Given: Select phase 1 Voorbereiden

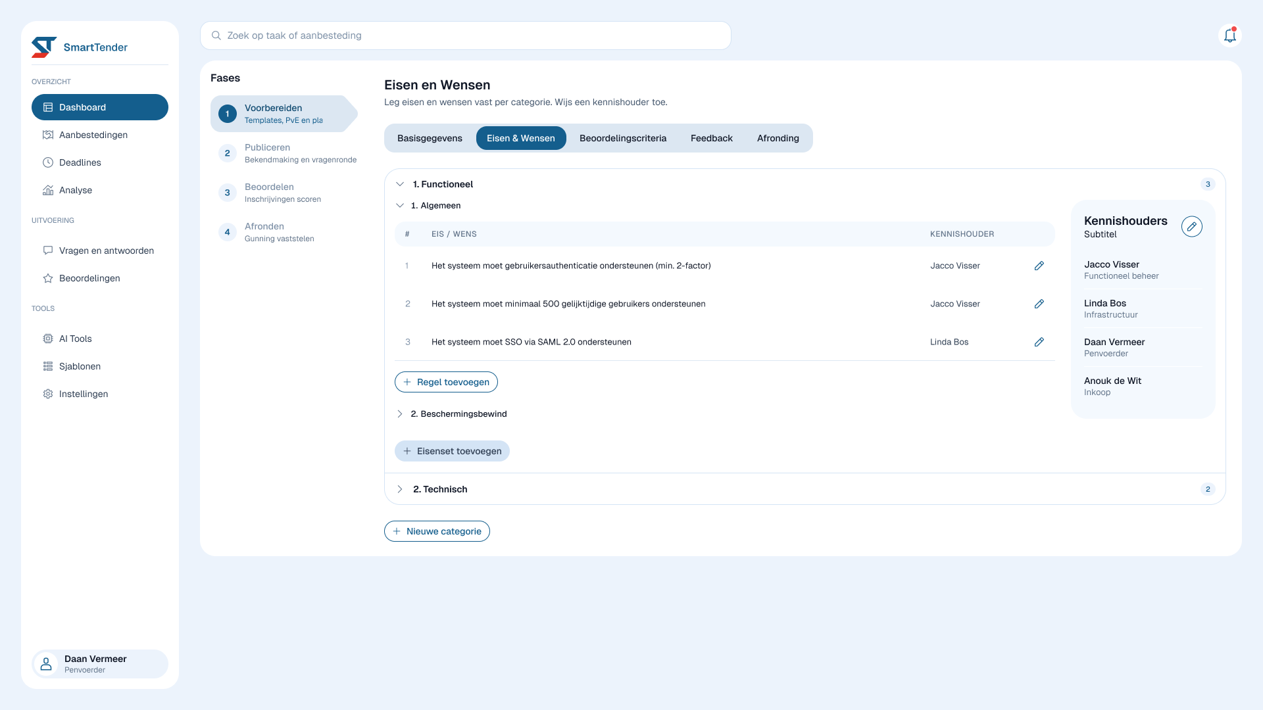Looking at the screenshot, I should [284, 114].
